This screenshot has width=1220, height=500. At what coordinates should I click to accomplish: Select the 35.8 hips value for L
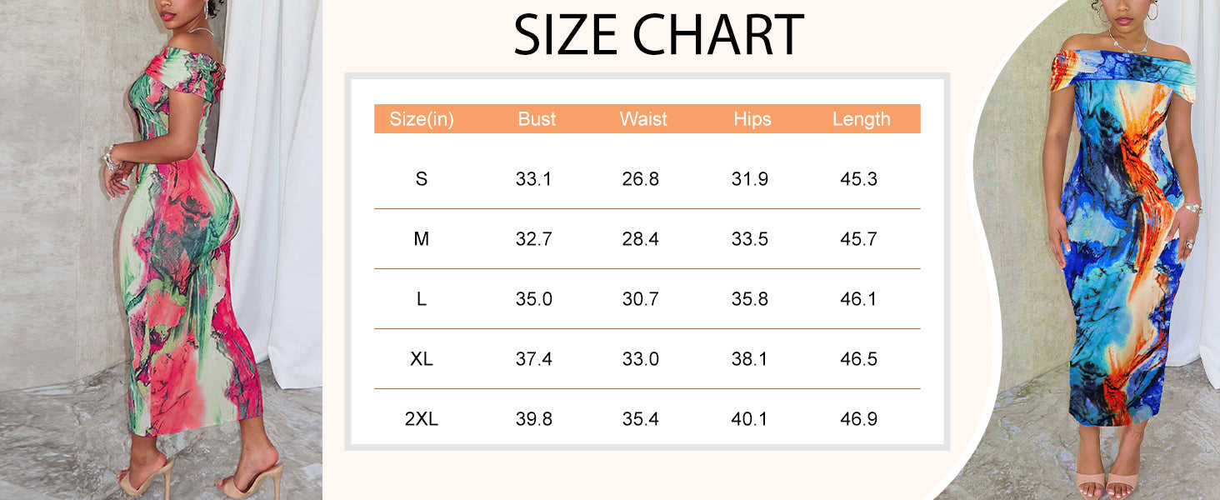[x=750, y=299]
